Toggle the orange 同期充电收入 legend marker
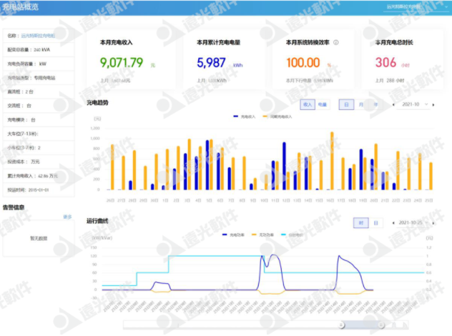452x336 pixels. [265, 115]
